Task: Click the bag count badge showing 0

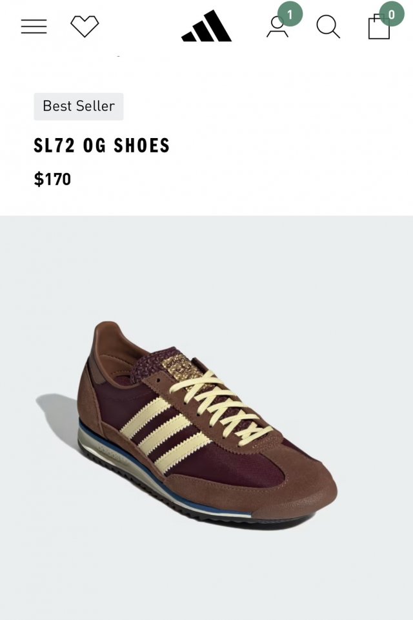Action: pos(391,14)
